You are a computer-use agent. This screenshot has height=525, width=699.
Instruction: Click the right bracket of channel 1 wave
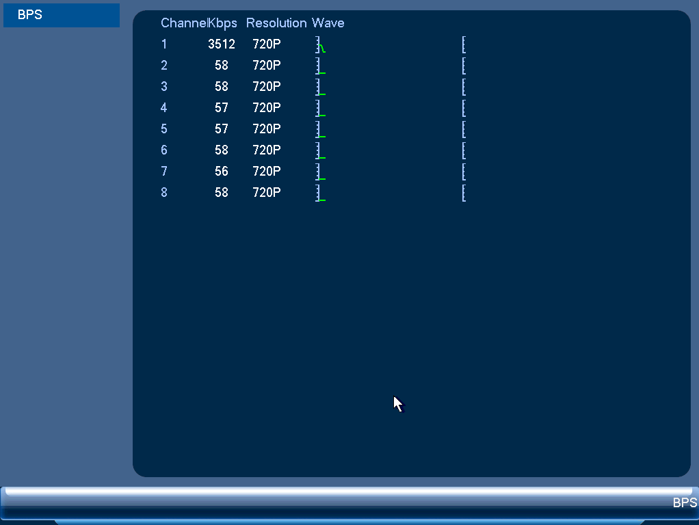464,44
